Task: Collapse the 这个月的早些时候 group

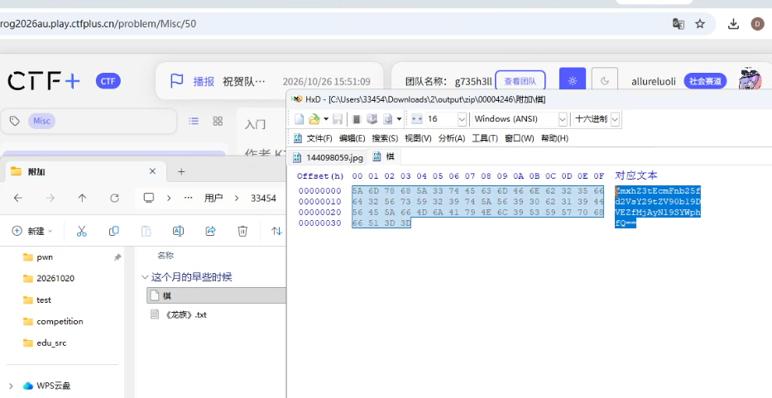Action: pyautogui.click(x=145, y=277)
